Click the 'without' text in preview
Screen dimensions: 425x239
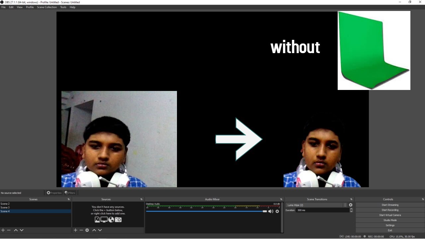295,47
